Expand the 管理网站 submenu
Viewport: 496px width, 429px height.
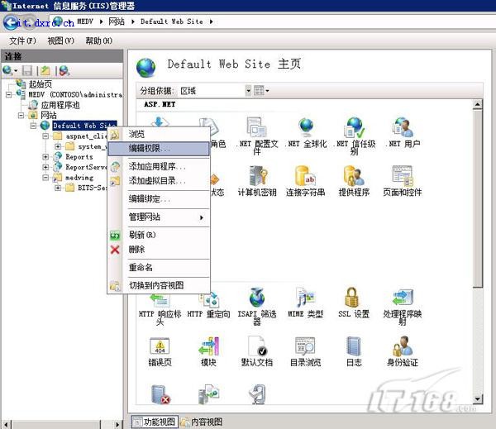[x=165, y=217]
